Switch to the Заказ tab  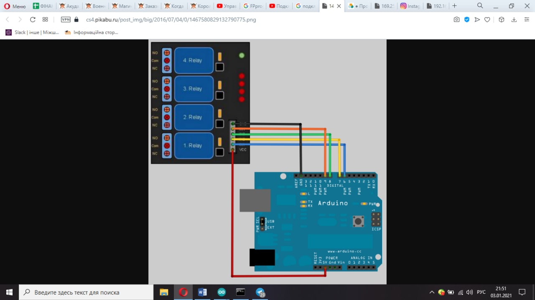[148, 6]
